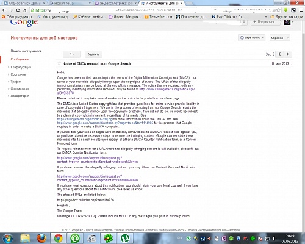Click the green download arrow extension icon
Screen dimensions: 305x244
click(x=285, y=10)
